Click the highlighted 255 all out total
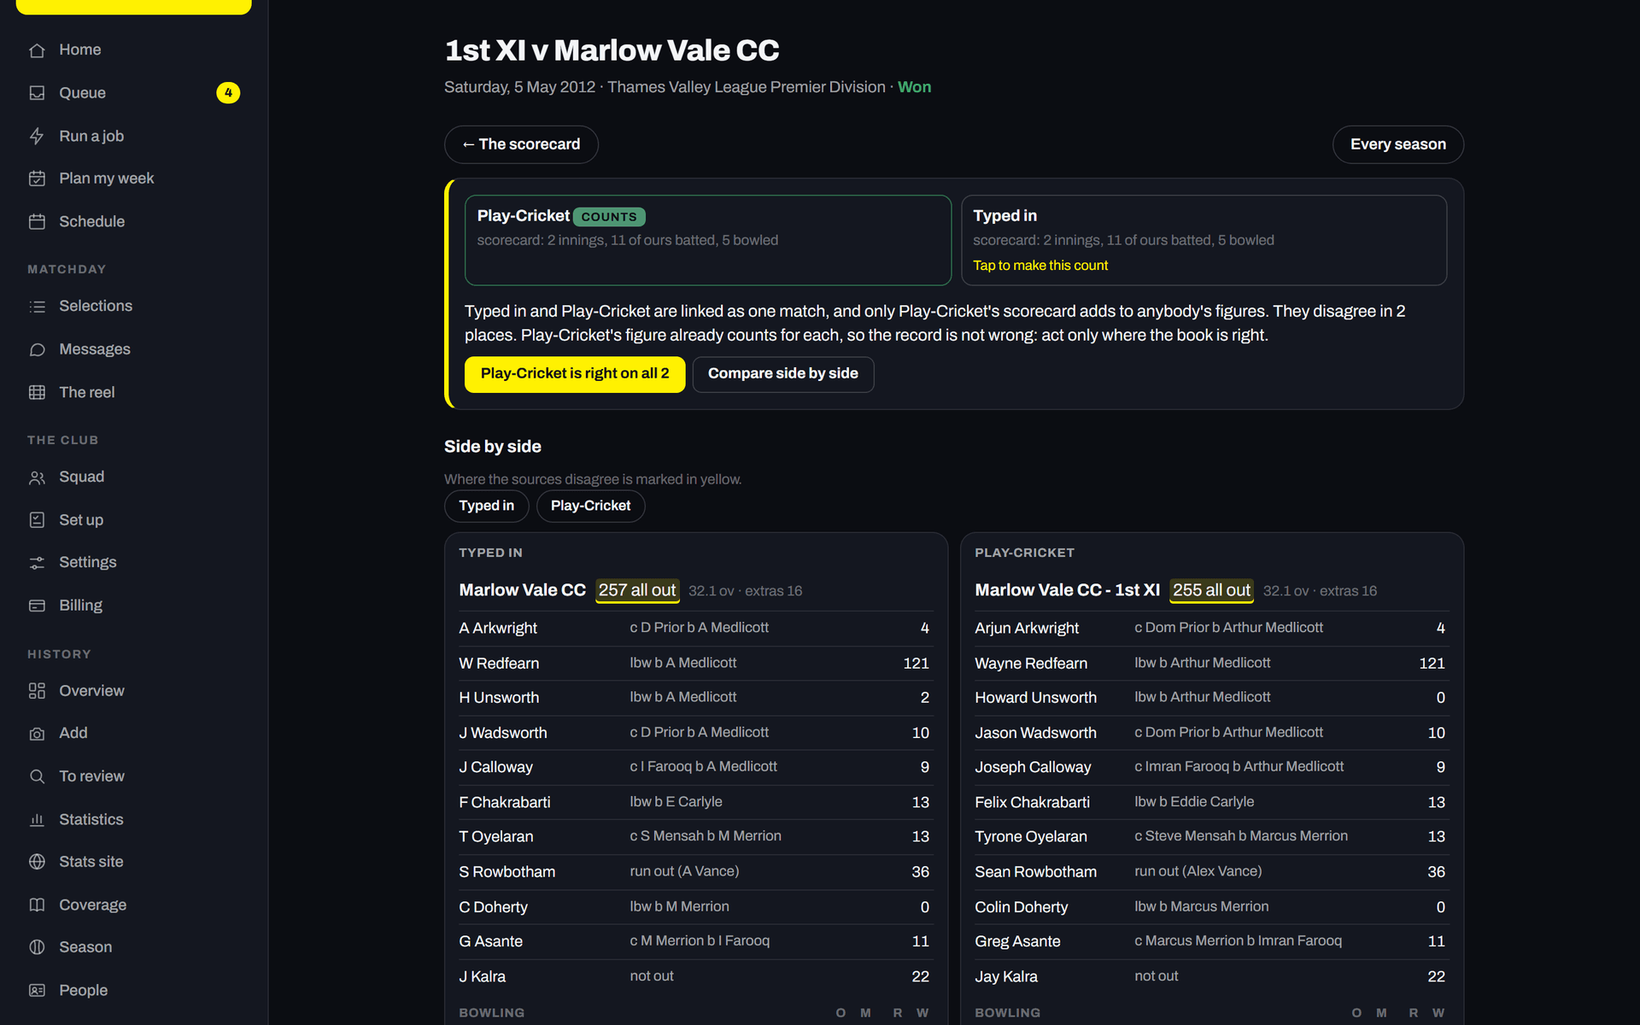This screenshot has height=1025, width=1640. pyautogui.click(x=1211, y=590)
